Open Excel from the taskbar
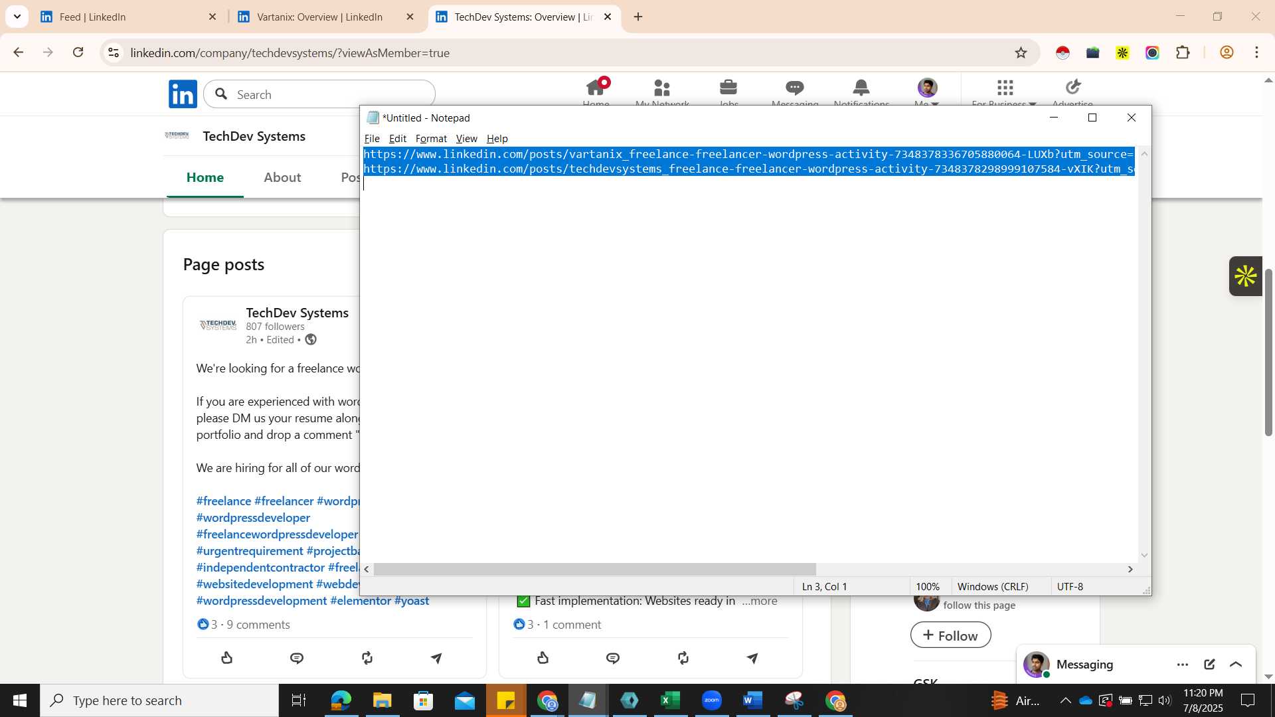The width and height of the screenshot is (1275, 717). click(671, 700)
